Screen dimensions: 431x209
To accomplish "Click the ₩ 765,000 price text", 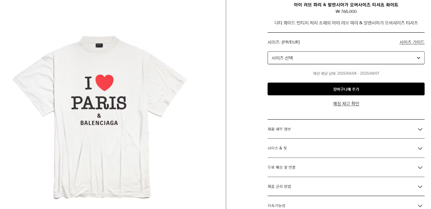I will (x=346, y=11).
